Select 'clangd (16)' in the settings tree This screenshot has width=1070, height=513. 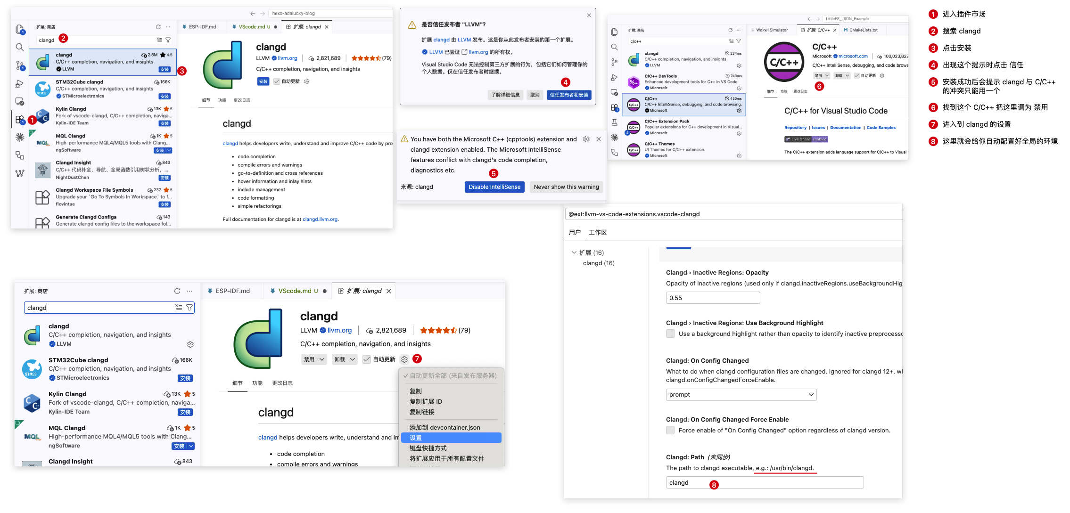coord(599,263)
